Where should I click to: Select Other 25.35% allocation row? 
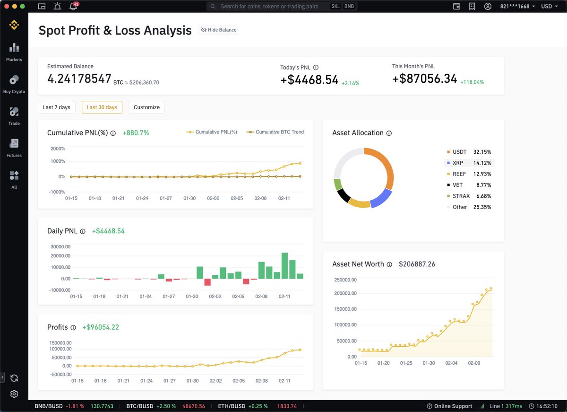(469, 207)
